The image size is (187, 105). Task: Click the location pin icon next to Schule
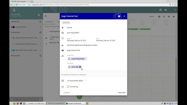[x=63, y=28]
